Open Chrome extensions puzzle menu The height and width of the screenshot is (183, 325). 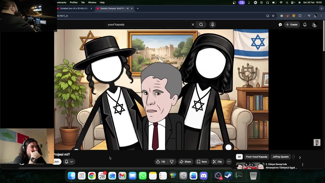300,16
